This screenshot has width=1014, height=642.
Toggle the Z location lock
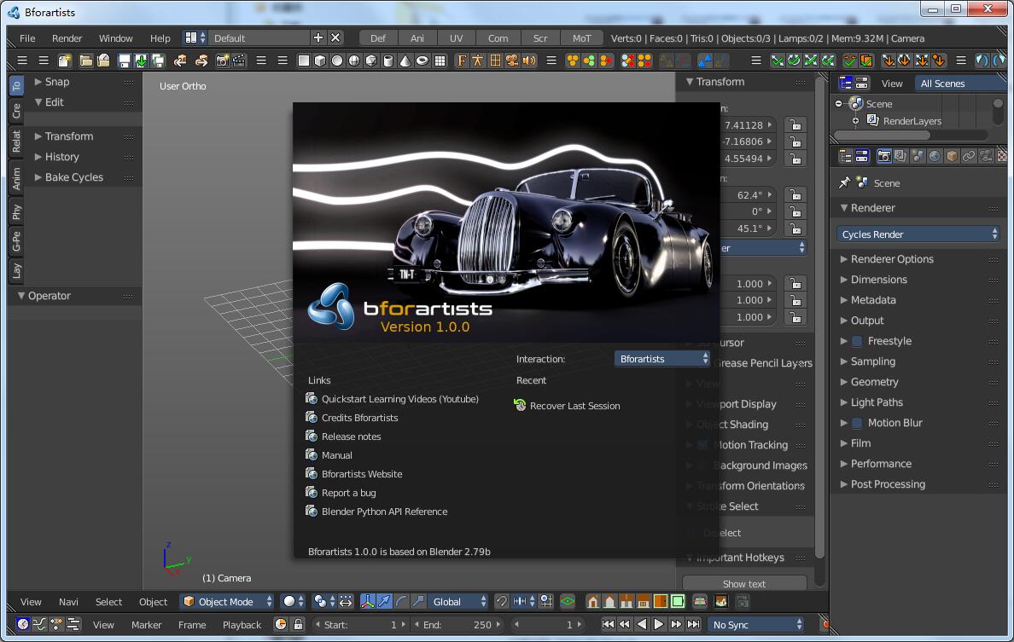click(x=795, y=159)
